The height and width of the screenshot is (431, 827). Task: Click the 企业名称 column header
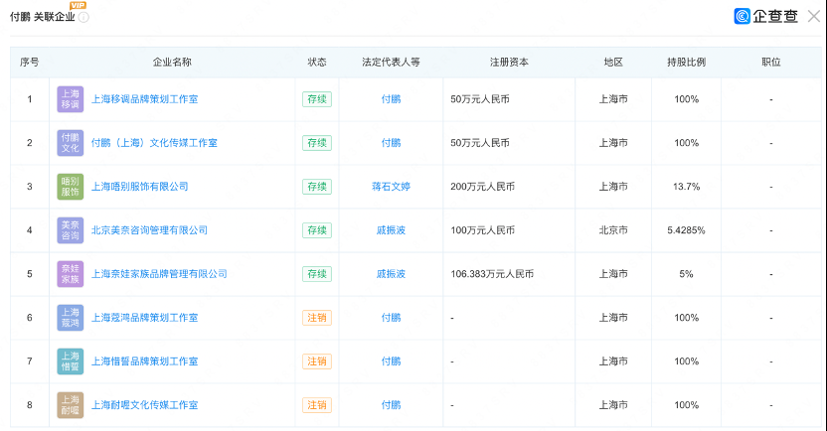pos(172,63)
